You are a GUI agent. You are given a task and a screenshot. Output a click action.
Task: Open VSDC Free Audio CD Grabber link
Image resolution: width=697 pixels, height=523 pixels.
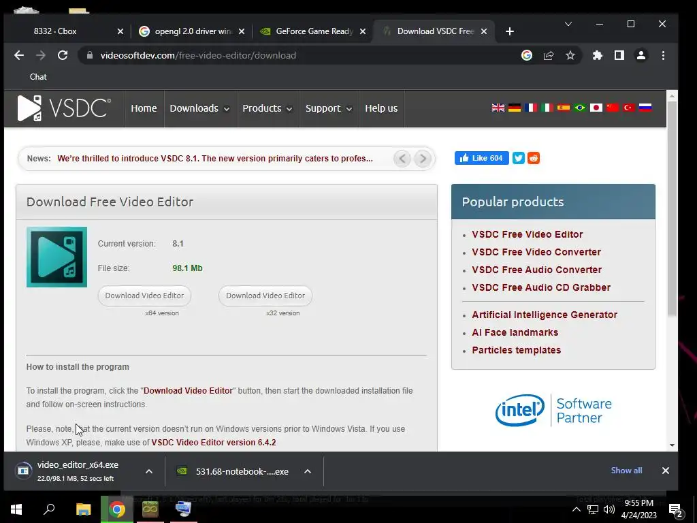541,288
